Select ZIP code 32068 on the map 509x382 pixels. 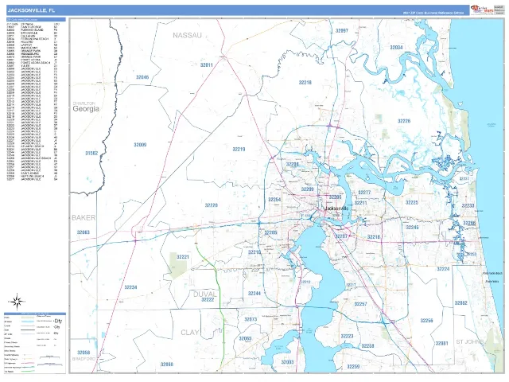coord(166,364)
